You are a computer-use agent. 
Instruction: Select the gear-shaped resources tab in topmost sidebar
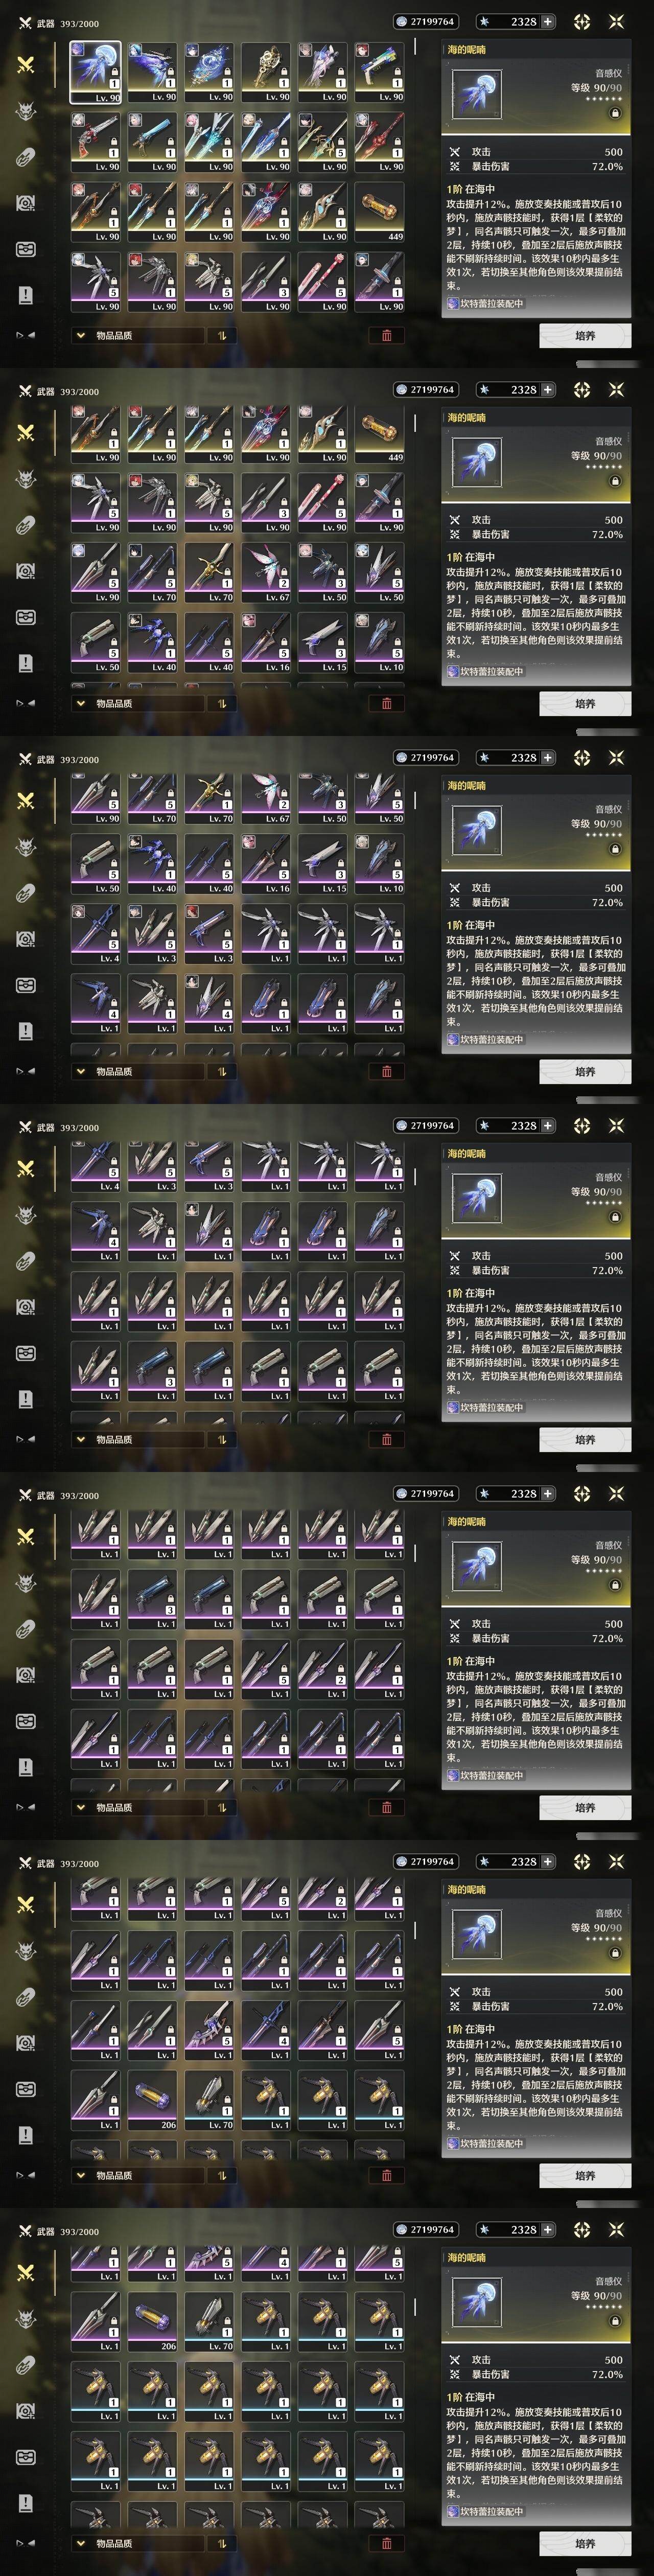coord(26,203)
